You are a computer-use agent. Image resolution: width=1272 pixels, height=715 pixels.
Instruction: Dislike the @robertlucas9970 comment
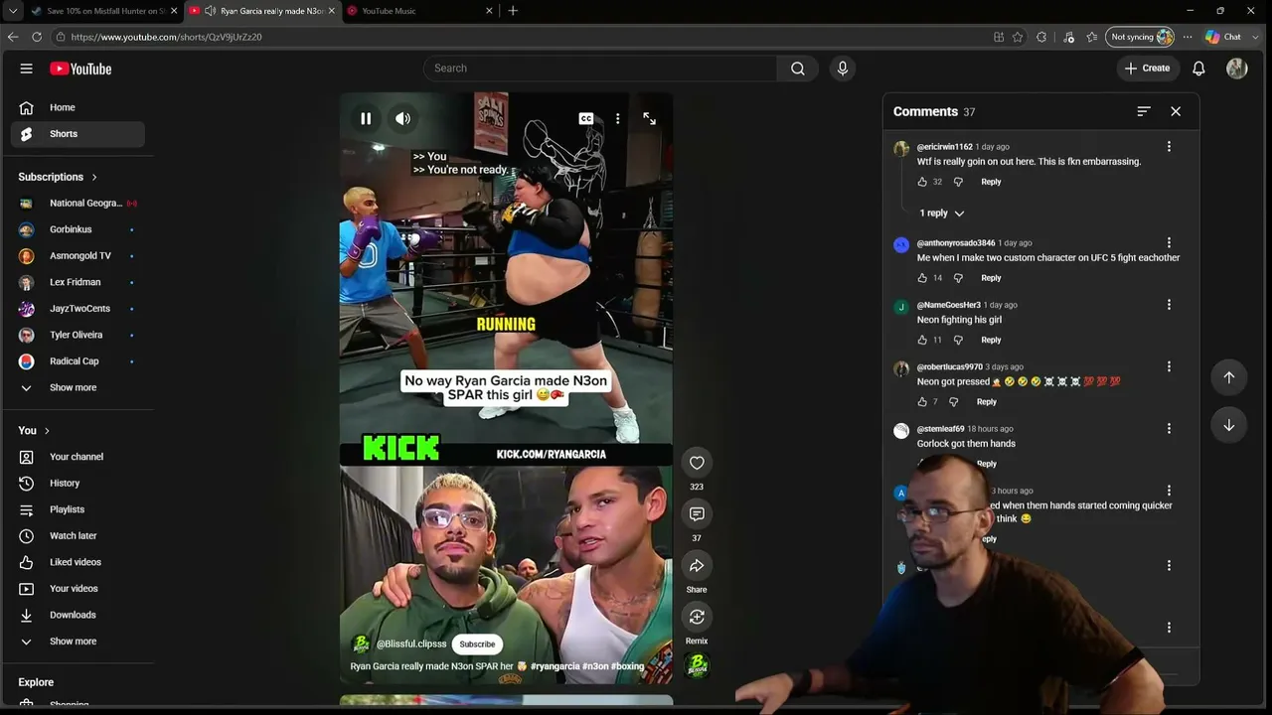953,402
